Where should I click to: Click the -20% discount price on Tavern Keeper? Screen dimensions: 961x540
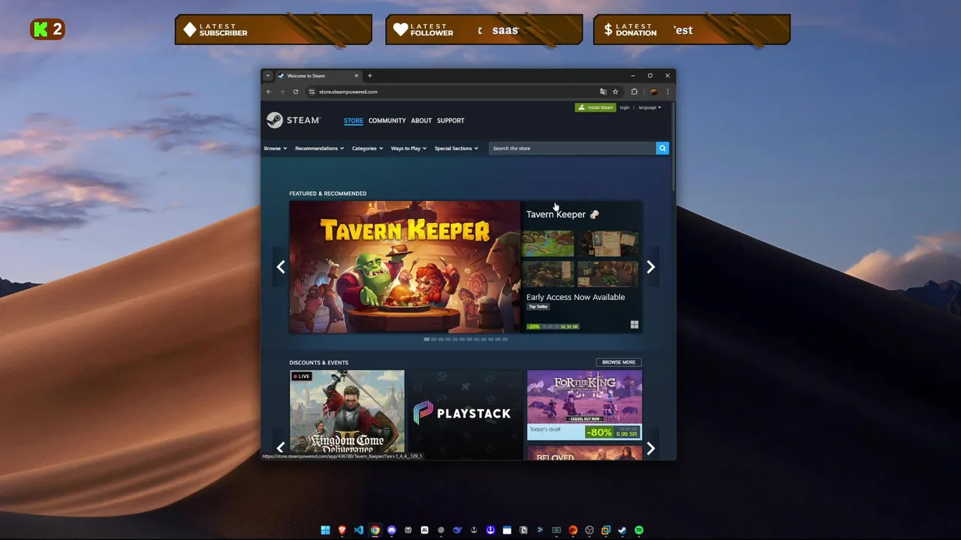(553, 327)
